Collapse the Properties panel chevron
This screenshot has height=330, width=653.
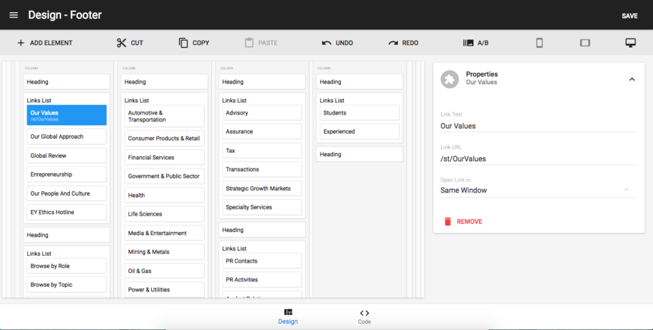coord(632,79)
